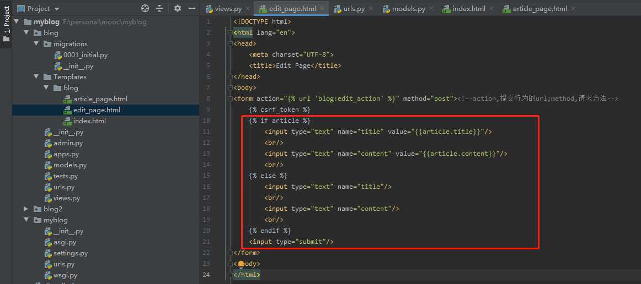
Task: Close the article_page.html tab
Action: pos(573,9)
